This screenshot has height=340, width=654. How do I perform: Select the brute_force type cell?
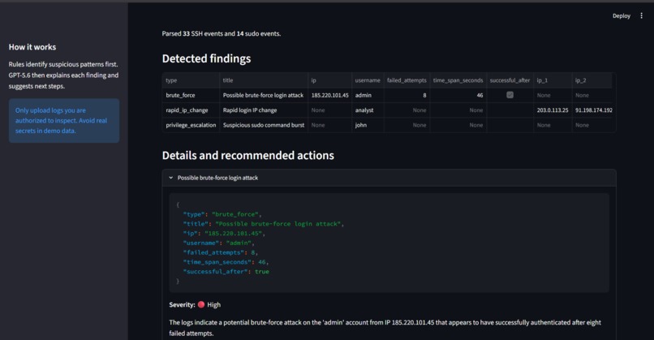point(191,95)
